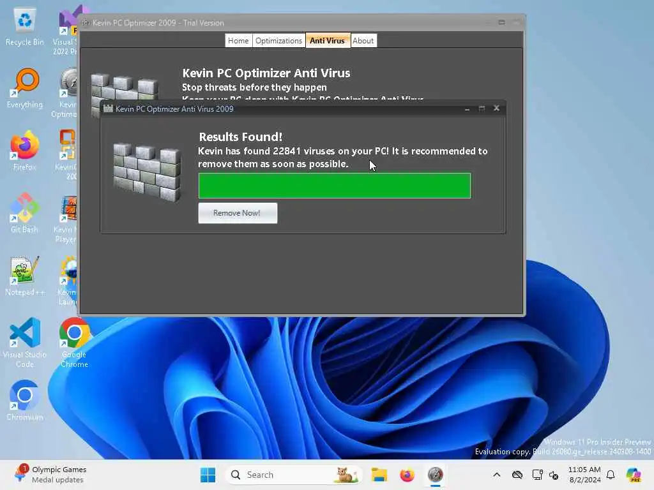Click the Anti Virus 2009 dialog title icon

click(x=108, y=108)
